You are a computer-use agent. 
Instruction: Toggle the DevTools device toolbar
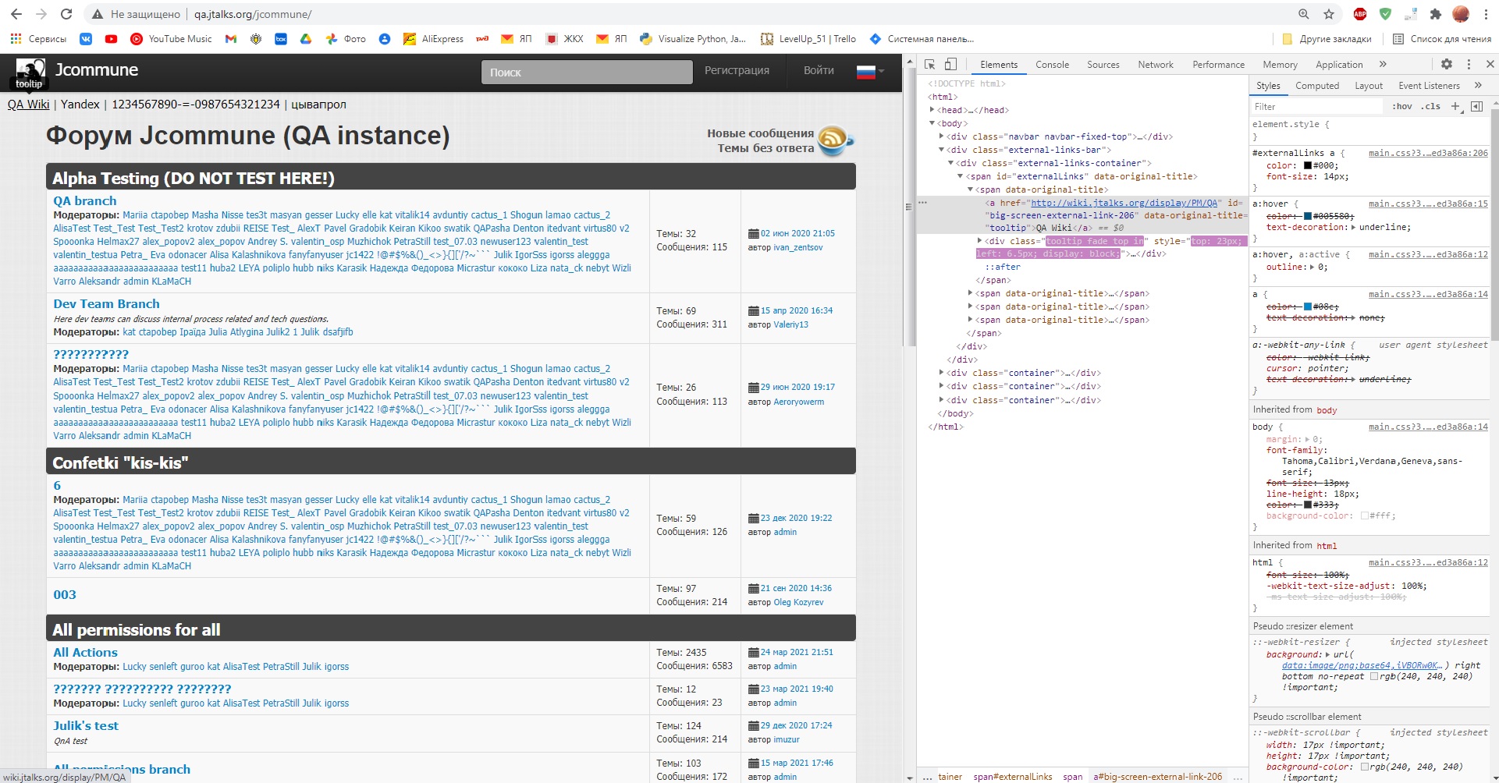[x=950, y=65]
